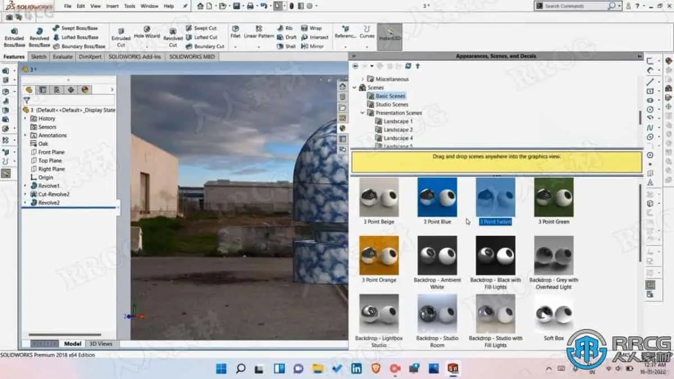Choose the Draft feature
This screenshot has width=674, height=379.
[x=286, y=37]
